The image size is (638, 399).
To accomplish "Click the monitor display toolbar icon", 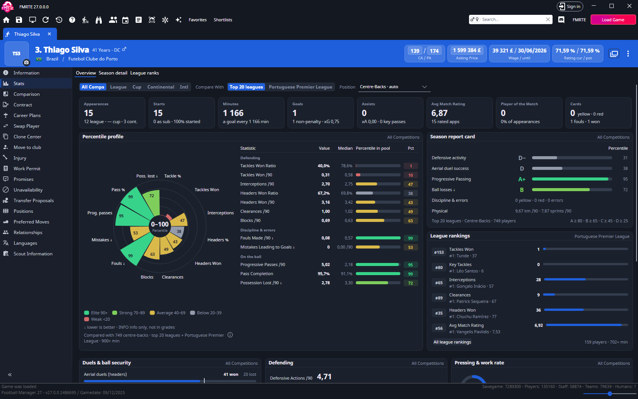I will click(32, 20).
